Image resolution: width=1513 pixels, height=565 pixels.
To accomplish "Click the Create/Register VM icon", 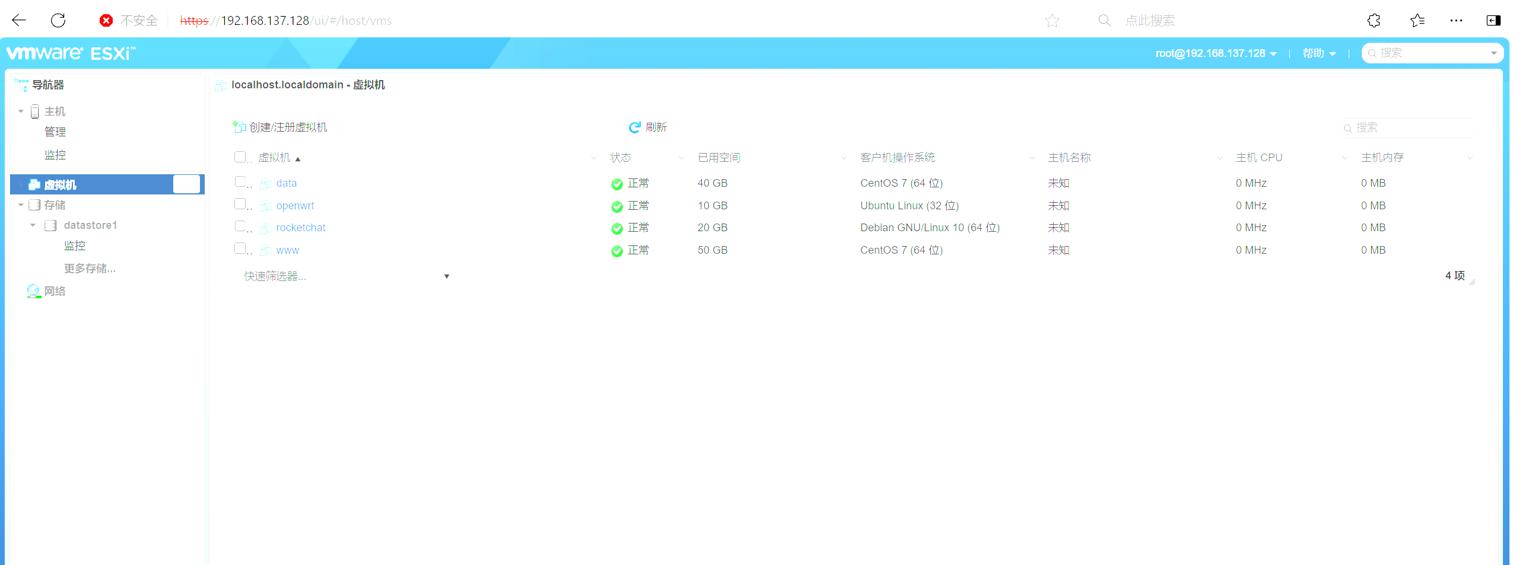I will coord(239,127).
